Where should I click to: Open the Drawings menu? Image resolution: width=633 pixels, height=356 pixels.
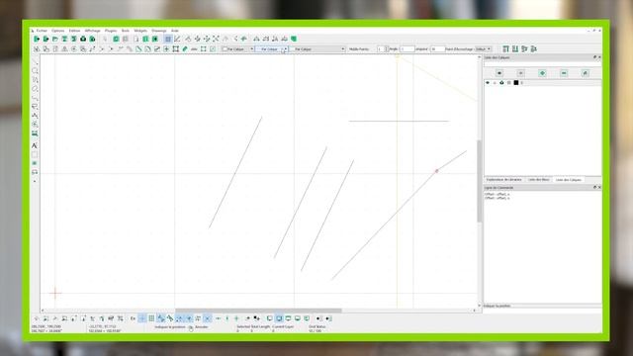159,31
